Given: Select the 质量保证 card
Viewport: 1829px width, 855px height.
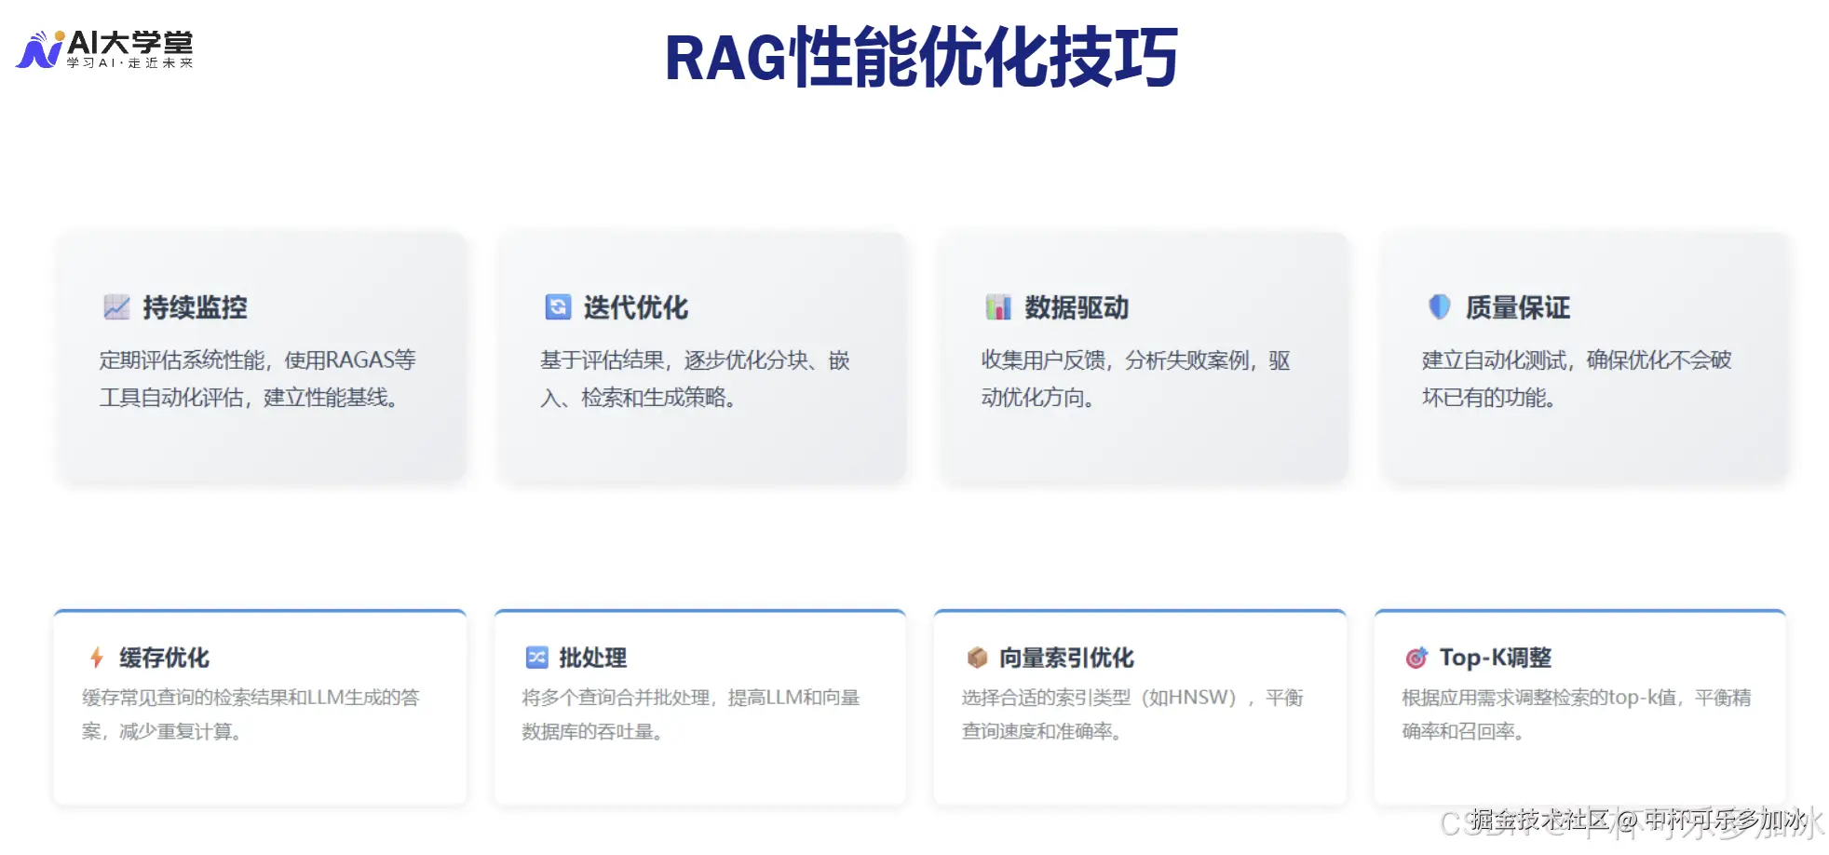Looking at the screenshot, I should click(1581, 357).
